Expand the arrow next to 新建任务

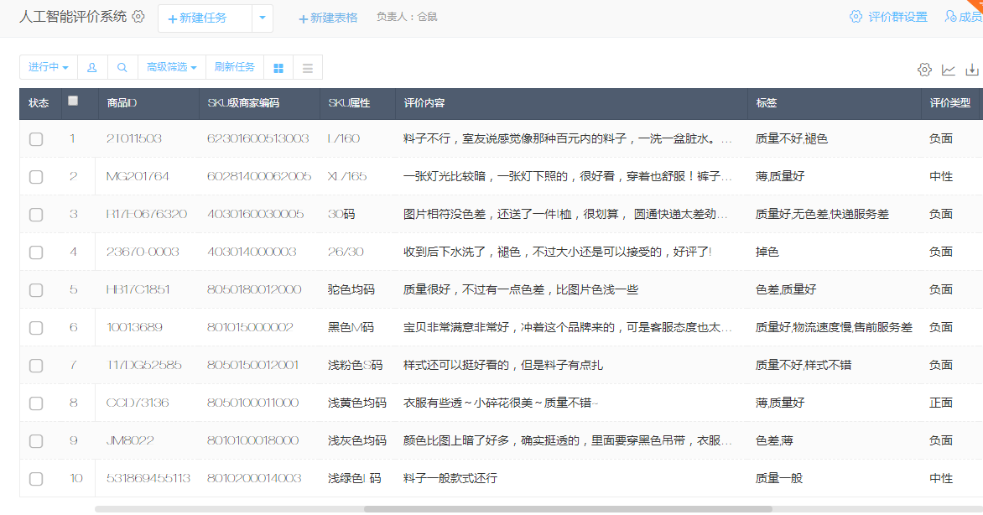pos(263,18)
